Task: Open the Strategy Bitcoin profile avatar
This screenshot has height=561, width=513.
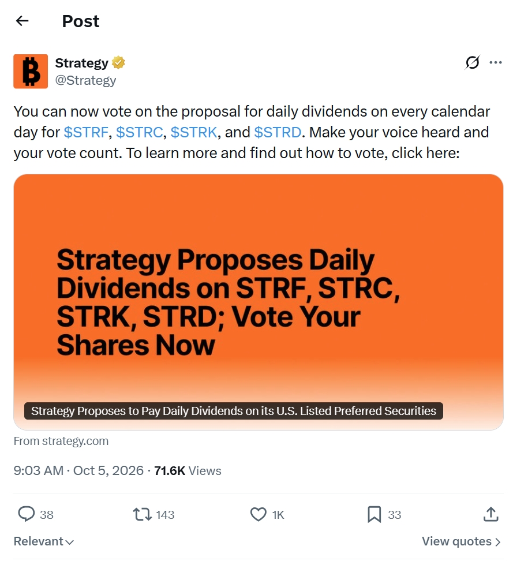Action: point(31,71)
